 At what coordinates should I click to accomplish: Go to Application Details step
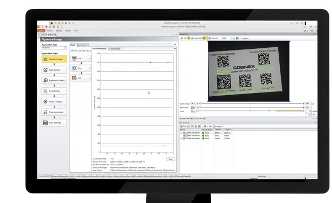54,80
